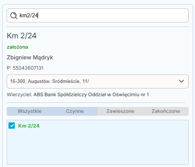Click the green założona status label

coord(17,47)
